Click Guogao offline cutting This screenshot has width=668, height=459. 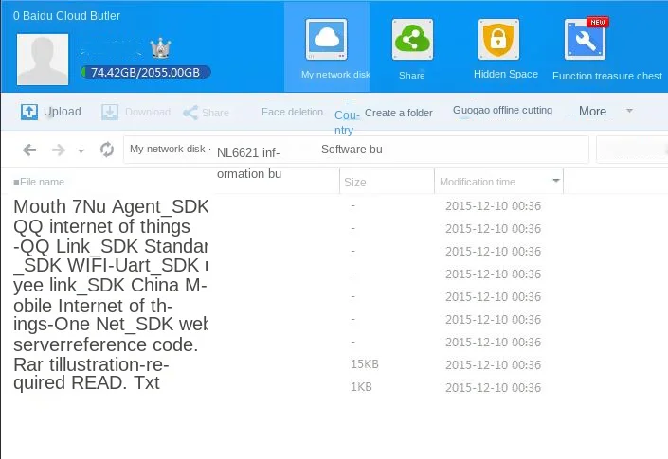tap(502, 110)
